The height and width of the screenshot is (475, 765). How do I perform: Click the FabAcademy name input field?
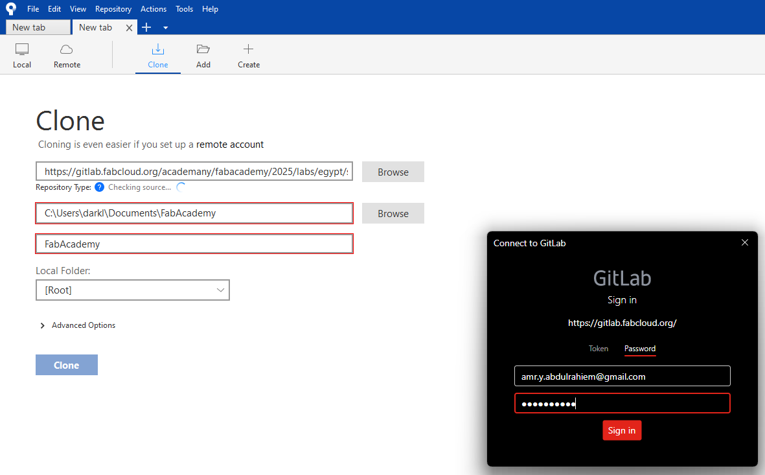194,244
